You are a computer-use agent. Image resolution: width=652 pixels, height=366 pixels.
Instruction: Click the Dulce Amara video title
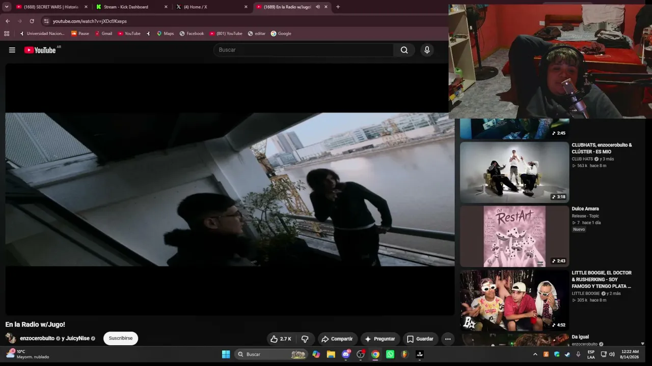[585, 209]
